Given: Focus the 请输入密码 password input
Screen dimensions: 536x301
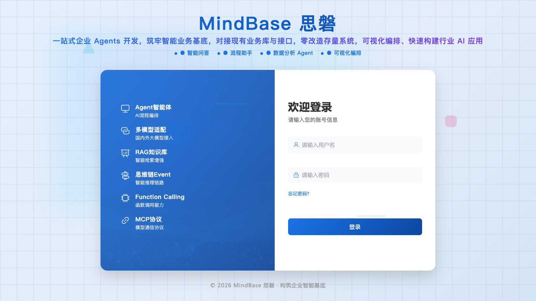Looking at the screenshot, I should pos(355,175).
